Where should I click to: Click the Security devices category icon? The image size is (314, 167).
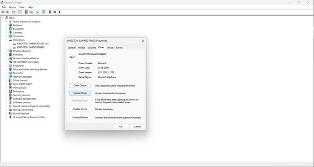click(x=10, y=95)
